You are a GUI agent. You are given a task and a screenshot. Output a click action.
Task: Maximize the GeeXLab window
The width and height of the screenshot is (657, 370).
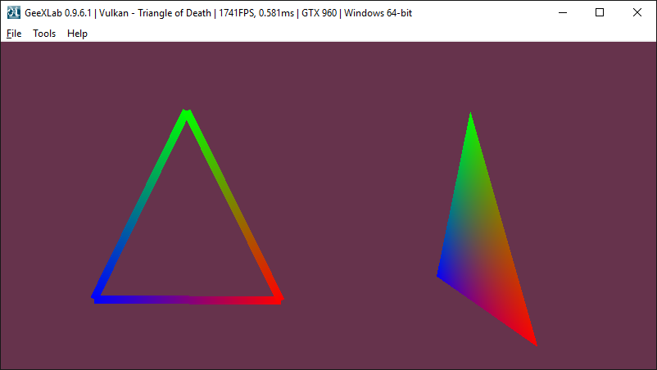(600, 12)
